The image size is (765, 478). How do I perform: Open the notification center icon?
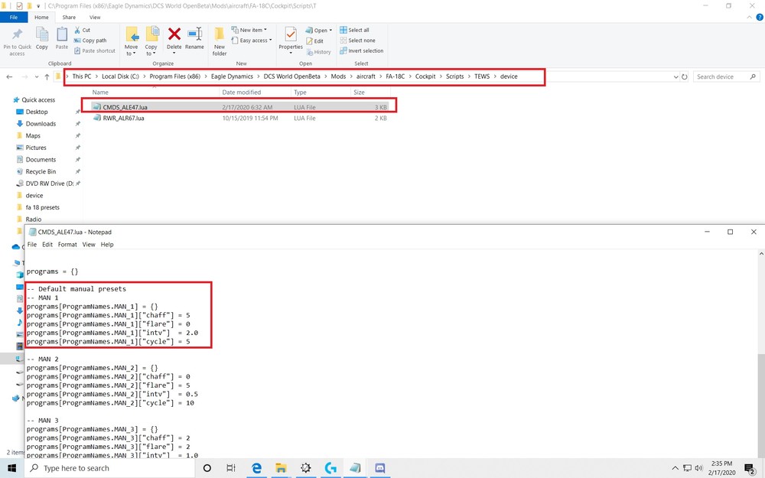tap(750, 469)
